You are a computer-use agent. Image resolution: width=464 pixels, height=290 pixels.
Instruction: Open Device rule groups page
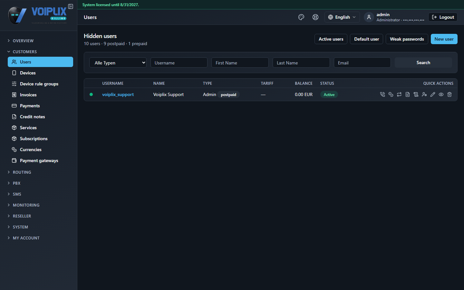pos(40,84)
